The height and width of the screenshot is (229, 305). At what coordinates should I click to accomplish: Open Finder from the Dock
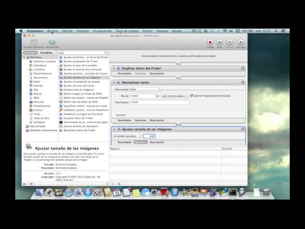pyautogui.click(x=40, y=192)
